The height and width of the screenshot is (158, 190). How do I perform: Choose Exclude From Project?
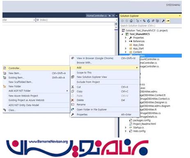105,82
